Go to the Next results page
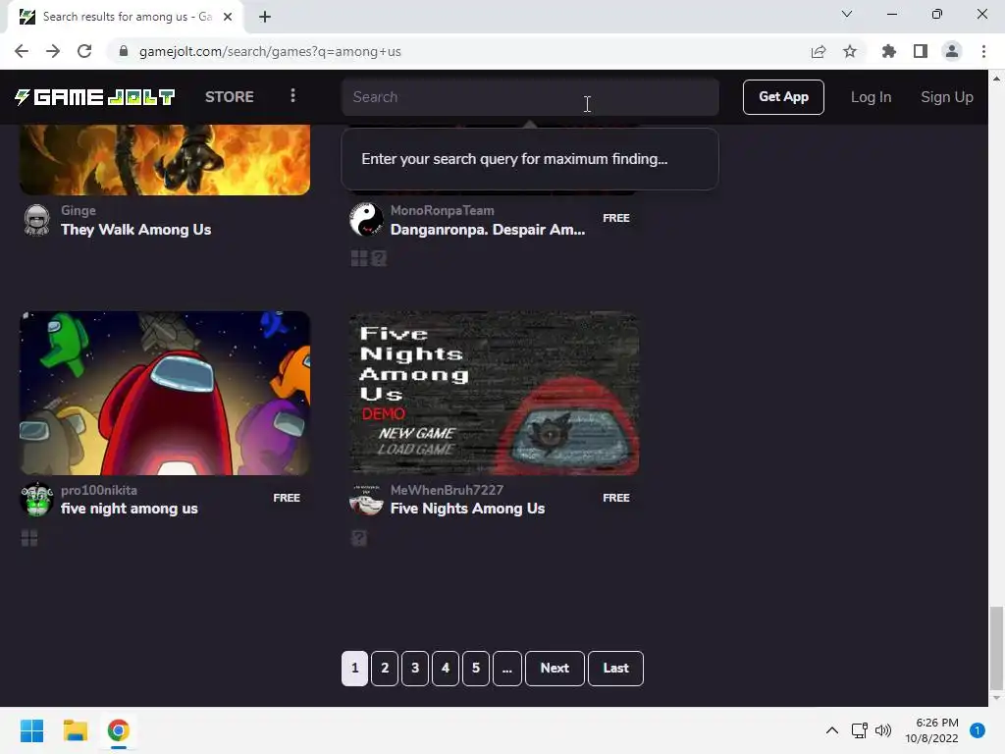The height and width of the screenshot is (754, 1005). tap(555, 668)
